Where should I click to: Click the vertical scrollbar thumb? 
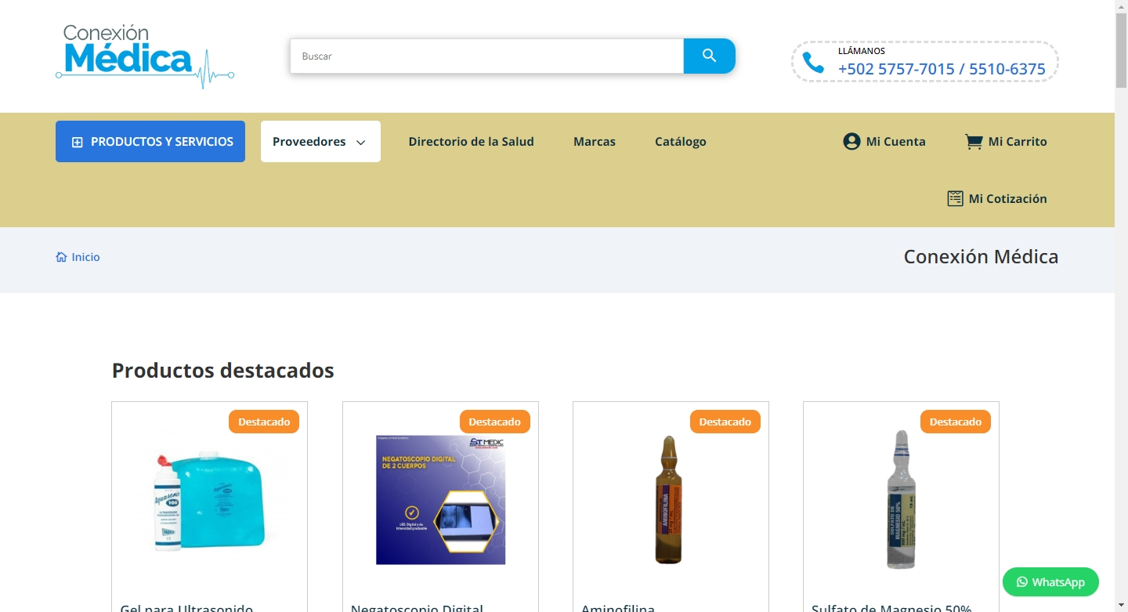[1121, 51]
